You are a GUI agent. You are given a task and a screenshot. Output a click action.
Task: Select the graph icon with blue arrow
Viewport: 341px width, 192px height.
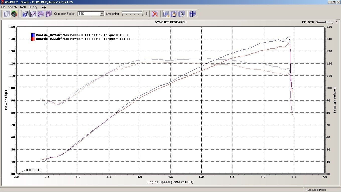[x=25, y=14]
